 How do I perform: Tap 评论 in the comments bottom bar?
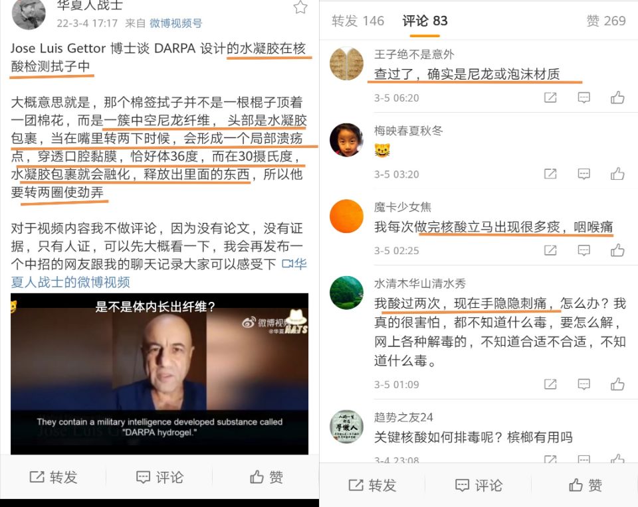478,485
